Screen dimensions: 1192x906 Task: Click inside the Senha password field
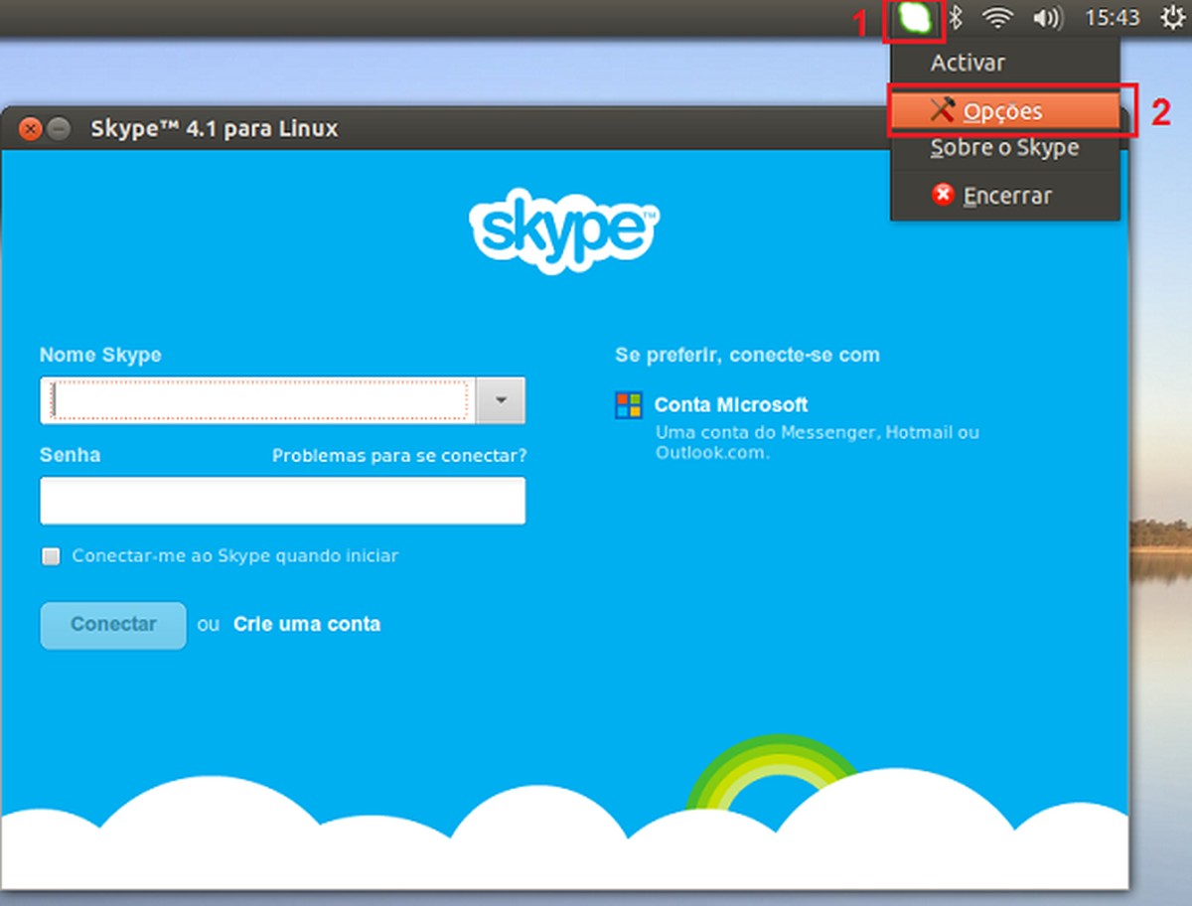tap(282, 501)
